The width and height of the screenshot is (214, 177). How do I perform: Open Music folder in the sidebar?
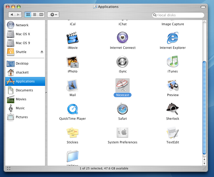[x=25, y=108]
